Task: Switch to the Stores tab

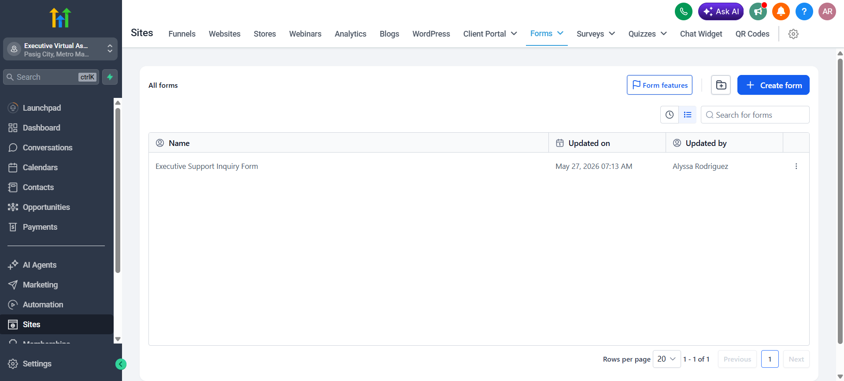Action: [265, 34]
